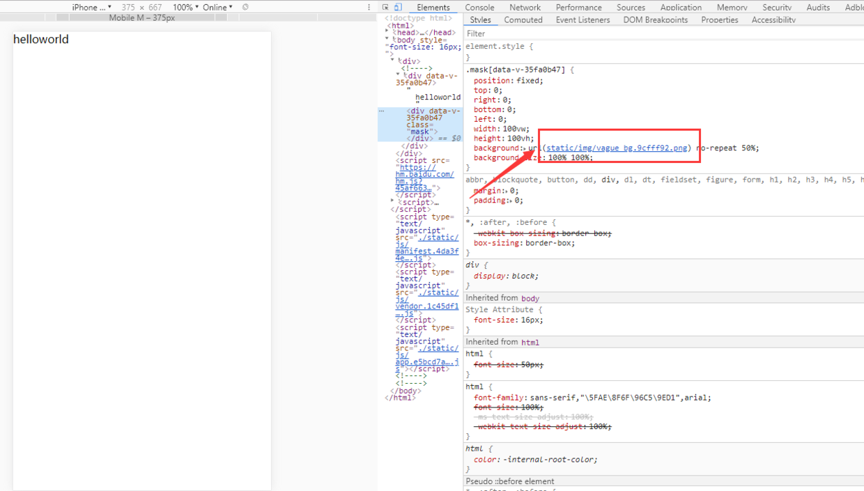The image size is (864, 491).
Task: Select the highlighted mask div node
Action: tap(419, 125)
